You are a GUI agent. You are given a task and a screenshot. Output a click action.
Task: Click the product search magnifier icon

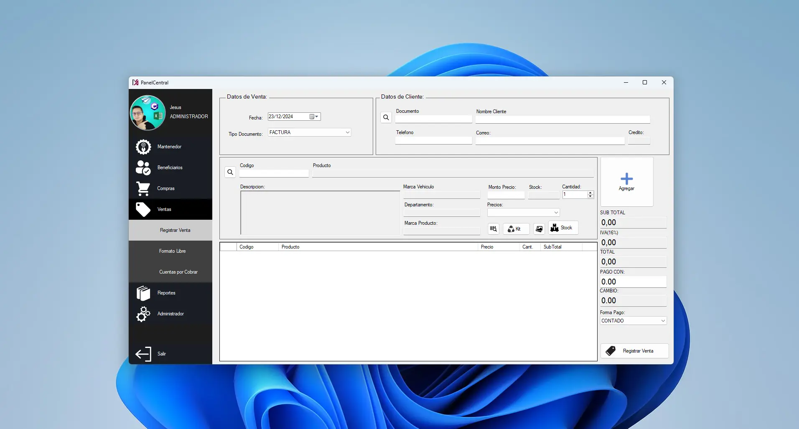pyautogui.click(x=230, y=172)
